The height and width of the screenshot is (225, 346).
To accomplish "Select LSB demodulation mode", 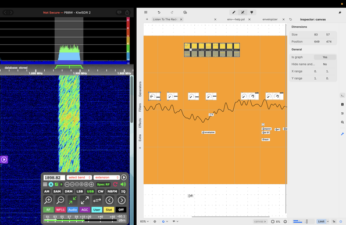I will (x=80, y=191).
